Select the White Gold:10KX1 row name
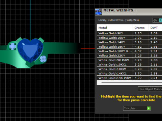The height and width of the screenshot is (121, 162). tap(112, 65)
